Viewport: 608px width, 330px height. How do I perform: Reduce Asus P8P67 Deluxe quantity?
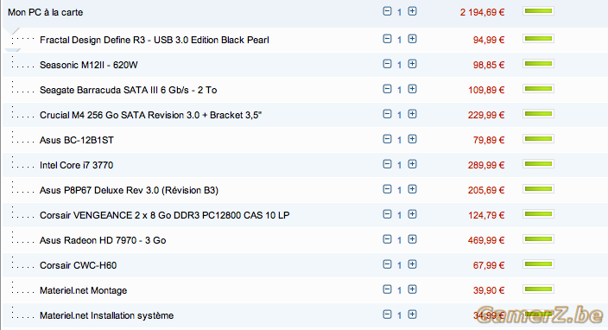pyautogui.click(x=387, y=189)
